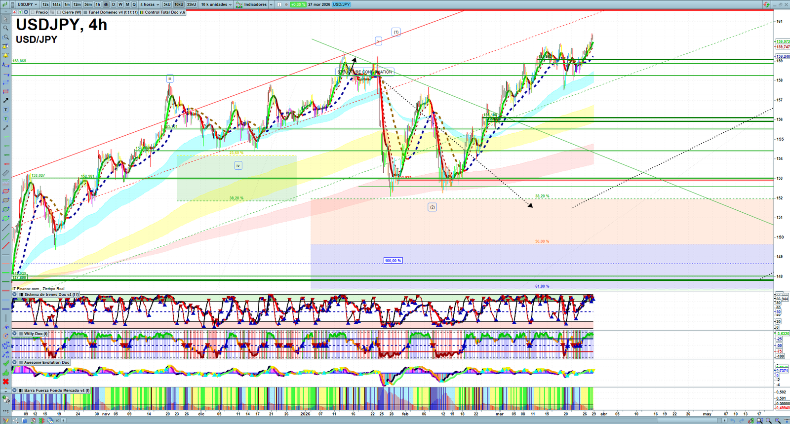Expand the 10 k unidades dropdown

(x=216, y=4)
